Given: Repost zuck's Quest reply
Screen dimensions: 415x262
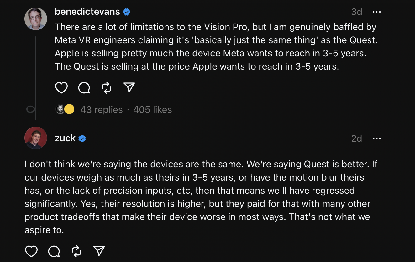Looking at the screenshot, I should 76,251.
